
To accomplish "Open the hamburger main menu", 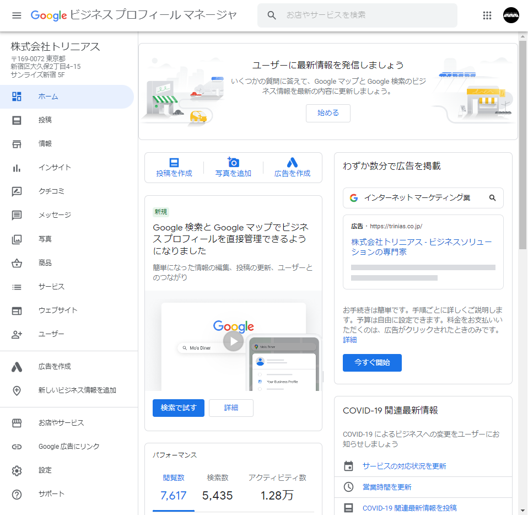I will click(17, 15).
